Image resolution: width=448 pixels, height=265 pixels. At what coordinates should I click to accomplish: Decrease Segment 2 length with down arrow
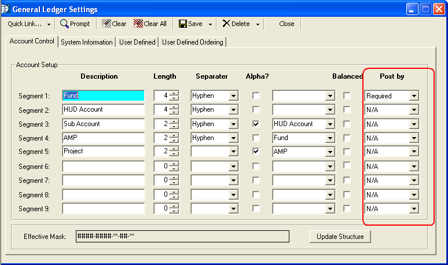pos(174,112)
